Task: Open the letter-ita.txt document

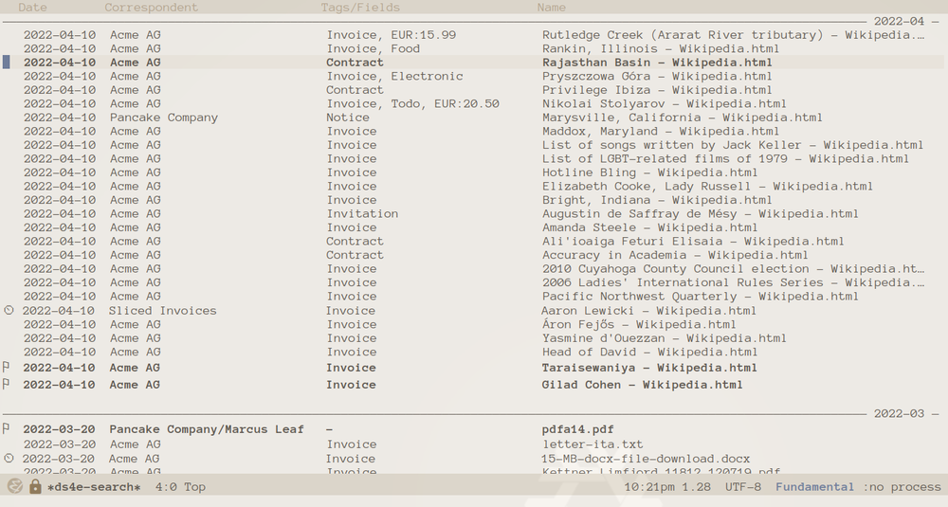Action: point(592,444)
